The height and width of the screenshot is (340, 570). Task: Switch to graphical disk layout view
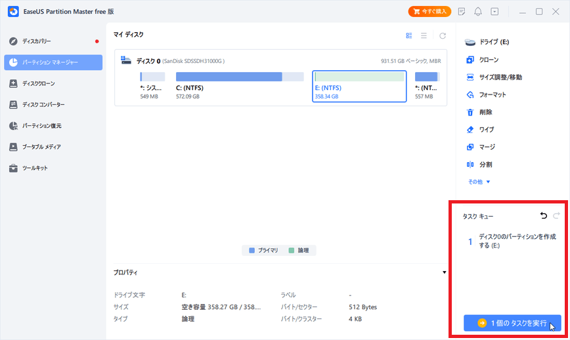[x=409, y=35]
